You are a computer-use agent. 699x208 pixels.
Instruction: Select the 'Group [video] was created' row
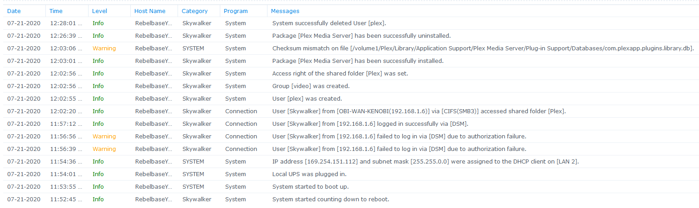pos(351,86)
